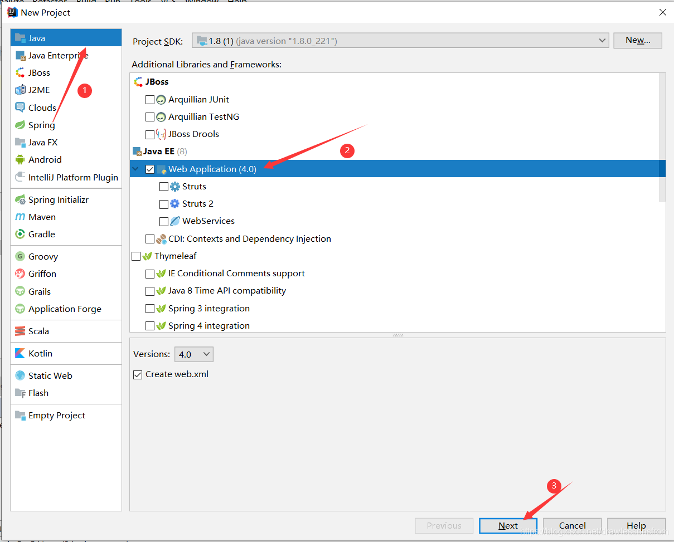This screenshot has height=542, width=674.
Task: Close the New Project dialog
Action: 662,12
